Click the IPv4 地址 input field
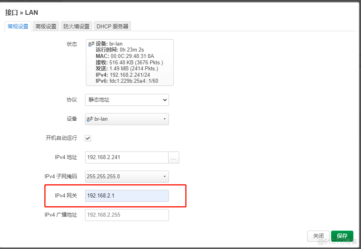Screen dimensions: 361x249 127,157
